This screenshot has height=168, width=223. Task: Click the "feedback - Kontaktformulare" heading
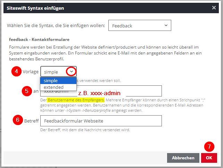[x=39, y=40]
